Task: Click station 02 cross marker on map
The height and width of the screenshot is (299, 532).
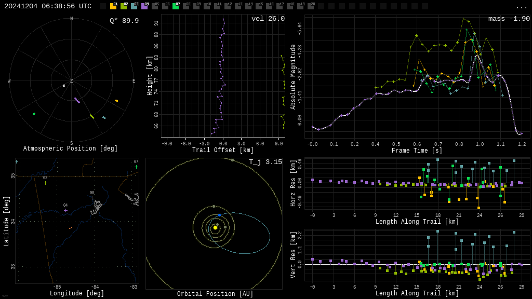Action: [45, 183]
